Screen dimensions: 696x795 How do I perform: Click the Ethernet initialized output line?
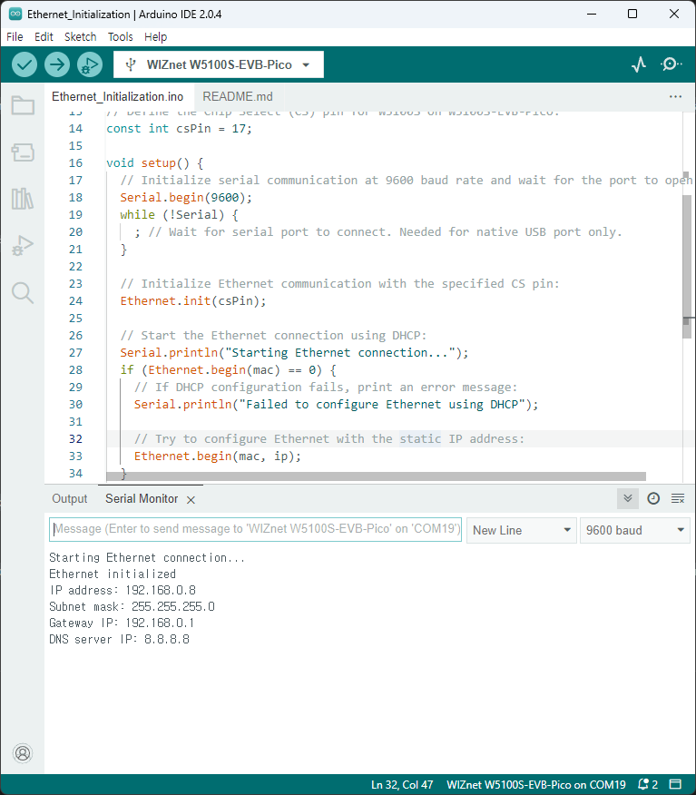pyautogui.click(x=113, y=574)
